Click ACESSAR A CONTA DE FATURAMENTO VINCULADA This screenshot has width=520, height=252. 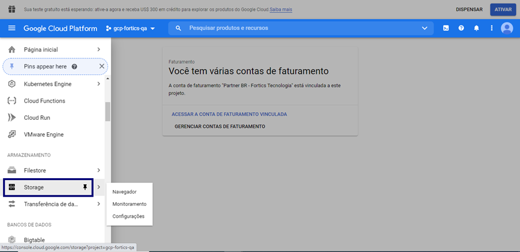coord(229,114)
